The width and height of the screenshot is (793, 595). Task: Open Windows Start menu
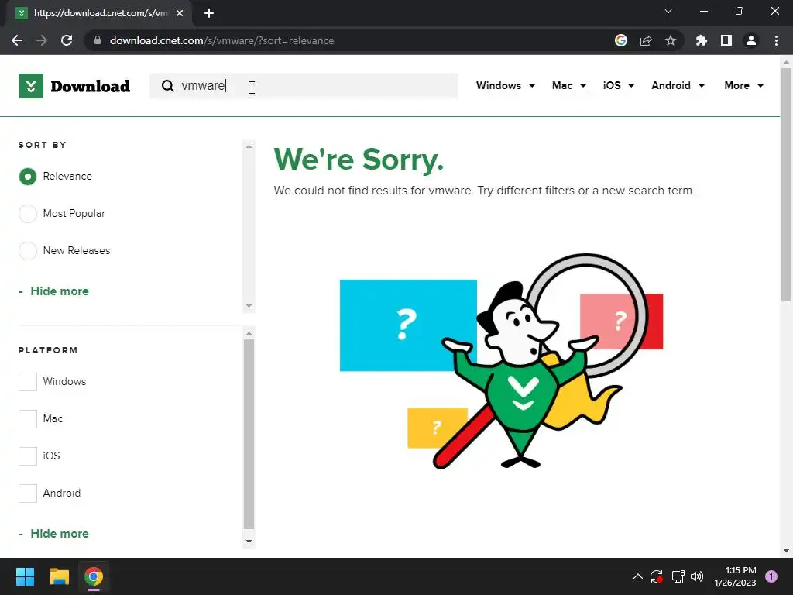(25, 576)
